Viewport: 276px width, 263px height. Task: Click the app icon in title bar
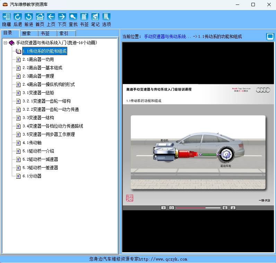pyautogui.click(x=5, y=5)
